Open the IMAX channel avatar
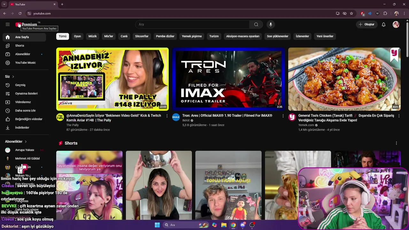 pyautogui.click(x=176, y=117)
